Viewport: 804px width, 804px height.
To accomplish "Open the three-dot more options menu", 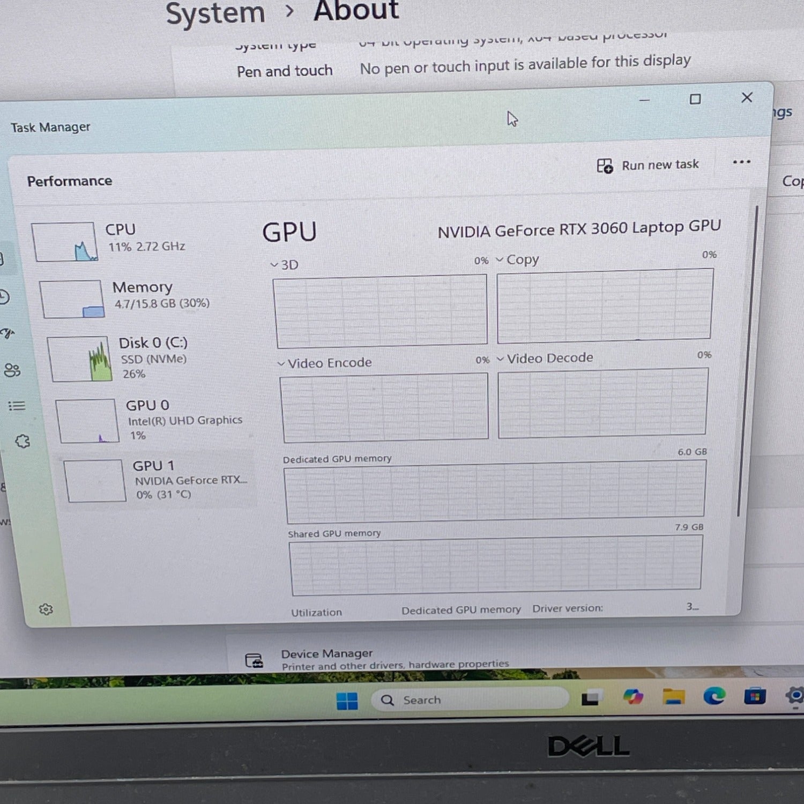I will pyautogui.click(x=741, y=162).
